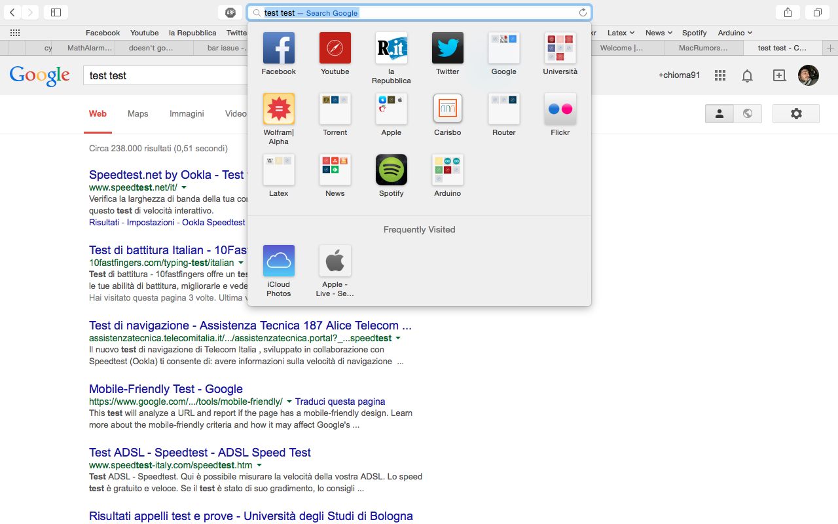Open the Apple favorites folder tile
This screenshot has width=838, height=524.
pyautogui.click(x=392, y=109)
